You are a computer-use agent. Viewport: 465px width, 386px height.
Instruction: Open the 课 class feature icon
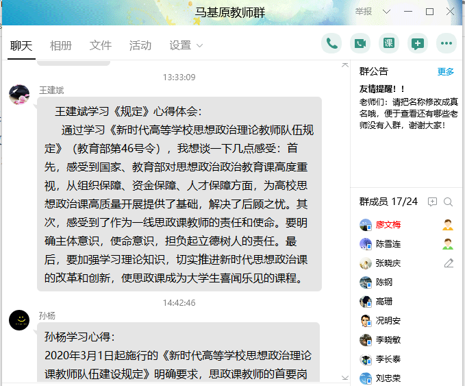(x=389, y=44)
